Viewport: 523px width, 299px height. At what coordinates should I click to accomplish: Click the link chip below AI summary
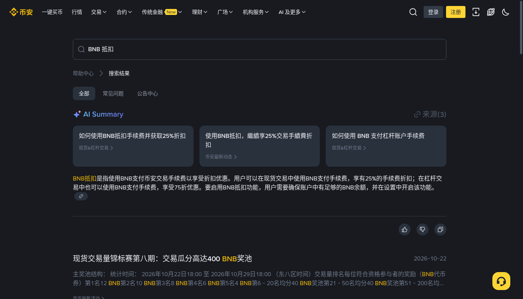[81, 196]
